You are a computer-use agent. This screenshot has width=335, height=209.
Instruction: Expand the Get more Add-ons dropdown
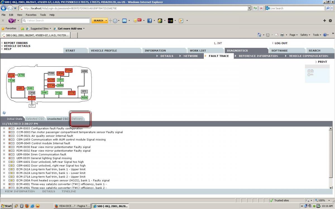click(84, 28)
